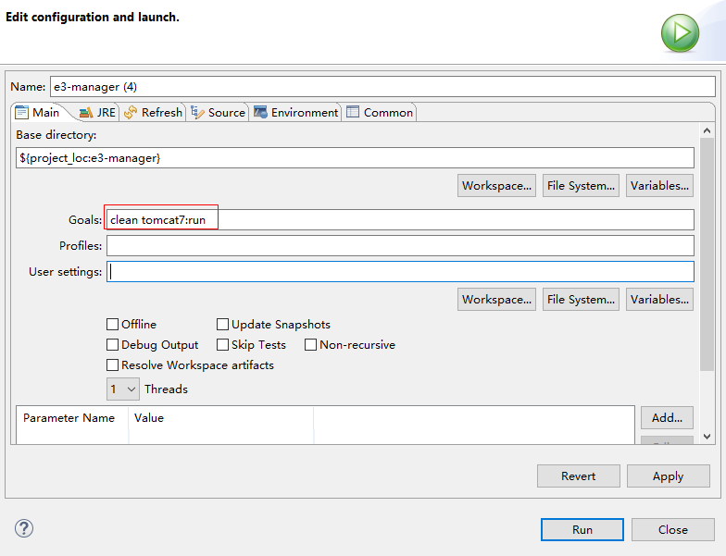Click the Base directory input field

coord(355,157)
